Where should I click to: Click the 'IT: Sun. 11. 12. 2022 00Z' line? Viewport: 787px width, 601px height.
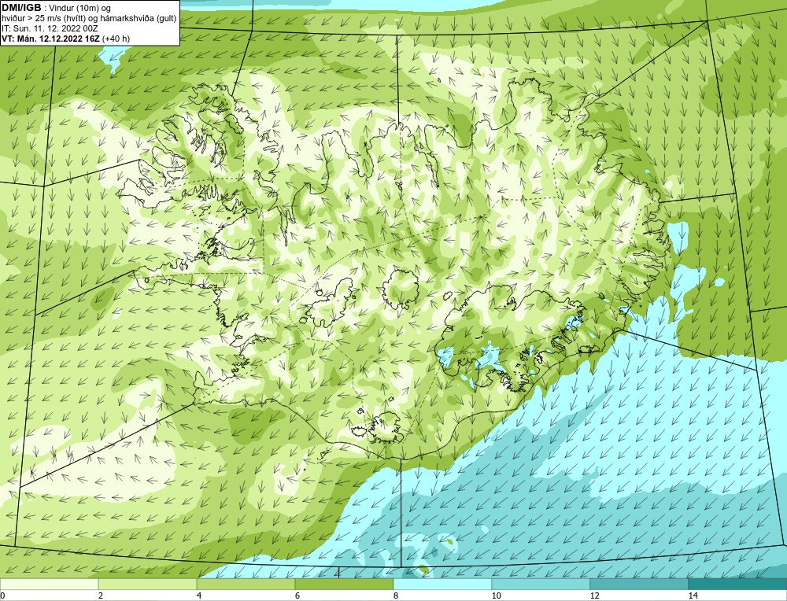point(48,28)
